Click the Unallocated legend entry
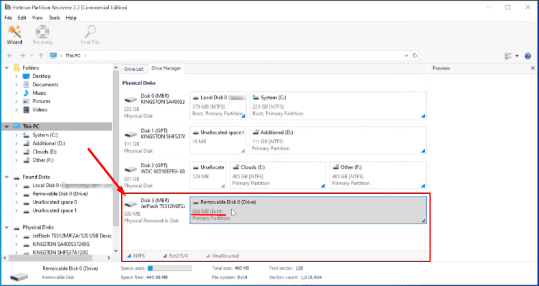539x286 pixels. click(x=222, y=256)
